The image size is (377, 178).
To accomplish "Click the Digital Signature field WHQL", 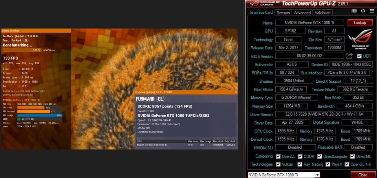I will tap(357, 123).
